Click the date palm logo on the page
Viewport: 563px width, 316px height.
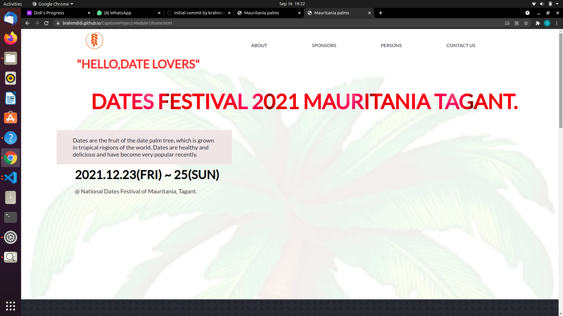coord(94,40)
